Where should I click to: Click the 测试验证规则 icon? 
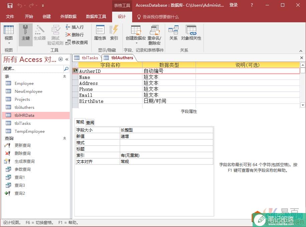click(55, 35)
